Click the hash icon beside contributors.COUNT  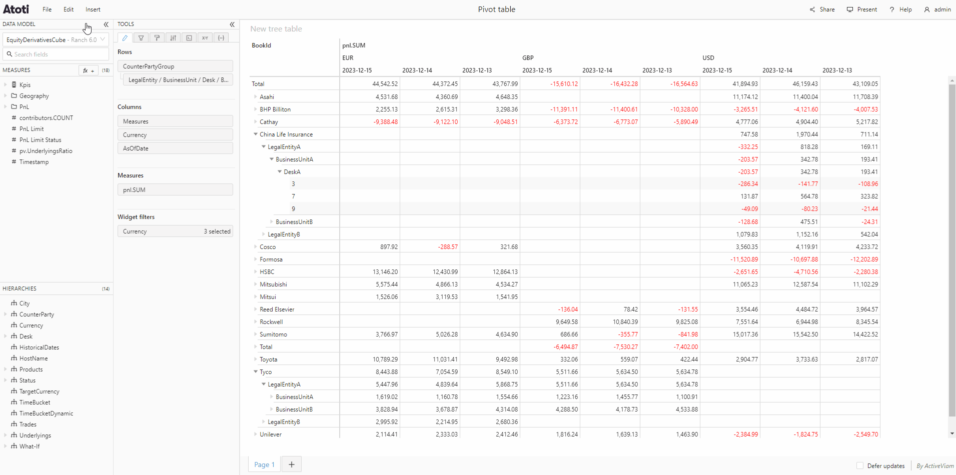[x=14, y=117]
